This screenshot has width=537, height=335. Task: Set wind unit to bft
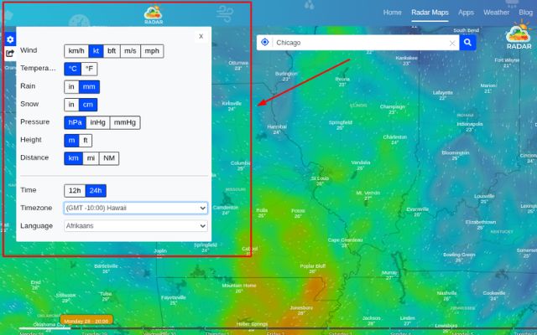coord(112,51)
